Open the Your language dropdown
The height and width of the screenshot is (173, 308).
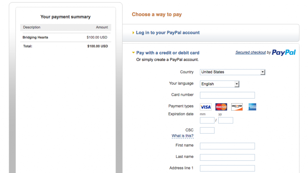tap(219, 84)
